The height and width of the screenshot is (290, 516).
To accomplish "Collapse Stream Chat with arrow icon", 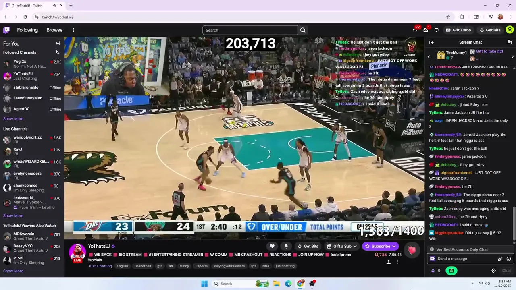I will pos(431,42).
